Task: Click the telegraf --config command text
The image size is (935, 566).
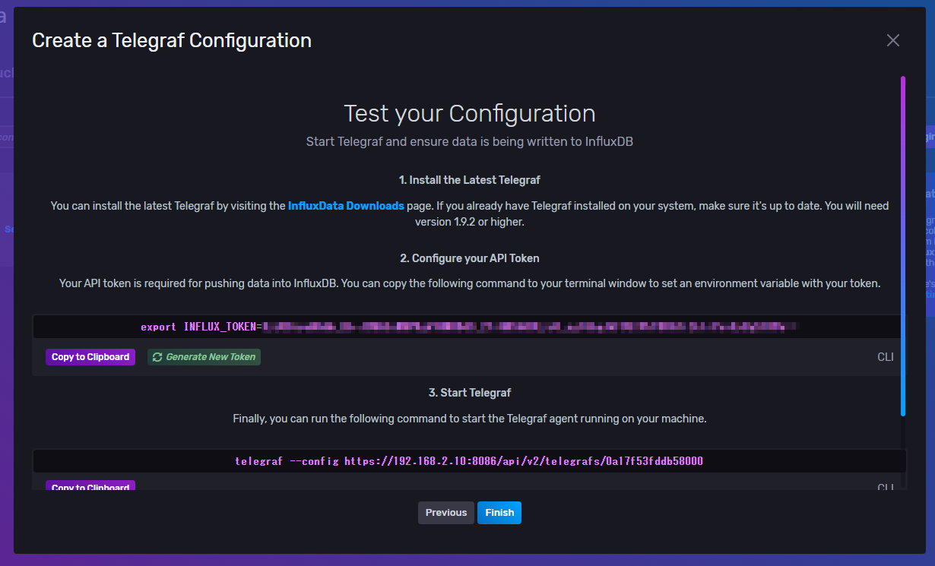Action: tap(469, 461)
